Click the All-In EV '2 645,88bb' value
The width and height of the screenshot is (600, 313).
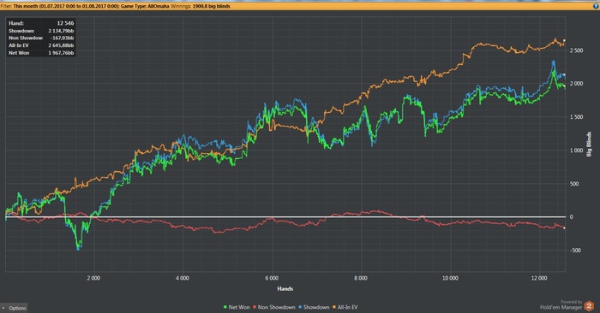(61, 45)
